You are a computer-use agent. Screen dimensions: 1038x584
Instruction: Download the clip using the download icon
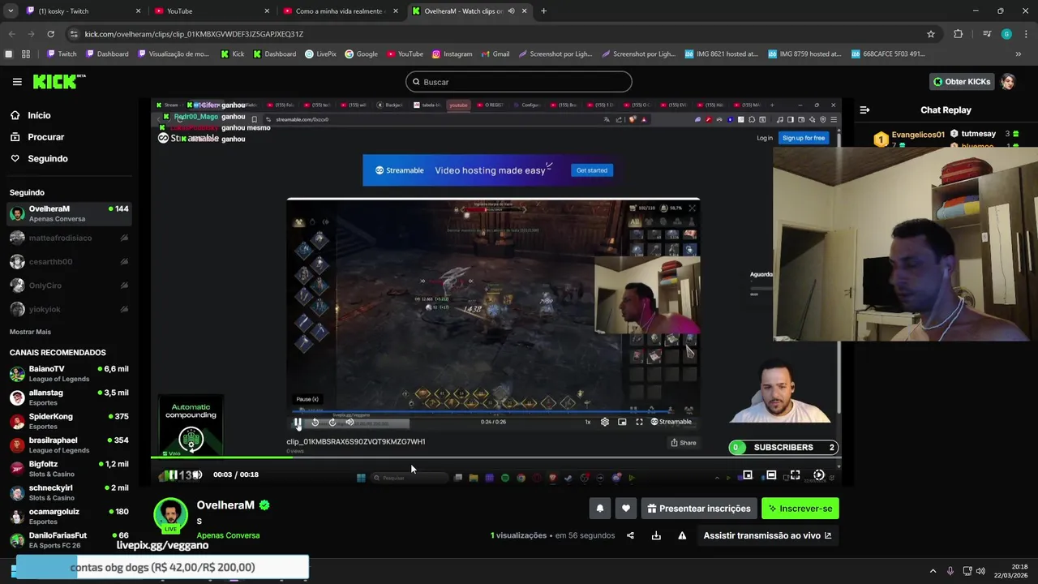[x=656, y=535]
